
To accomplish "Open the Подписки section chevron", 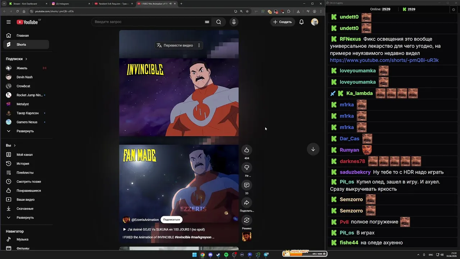I will tap(26, 59).
